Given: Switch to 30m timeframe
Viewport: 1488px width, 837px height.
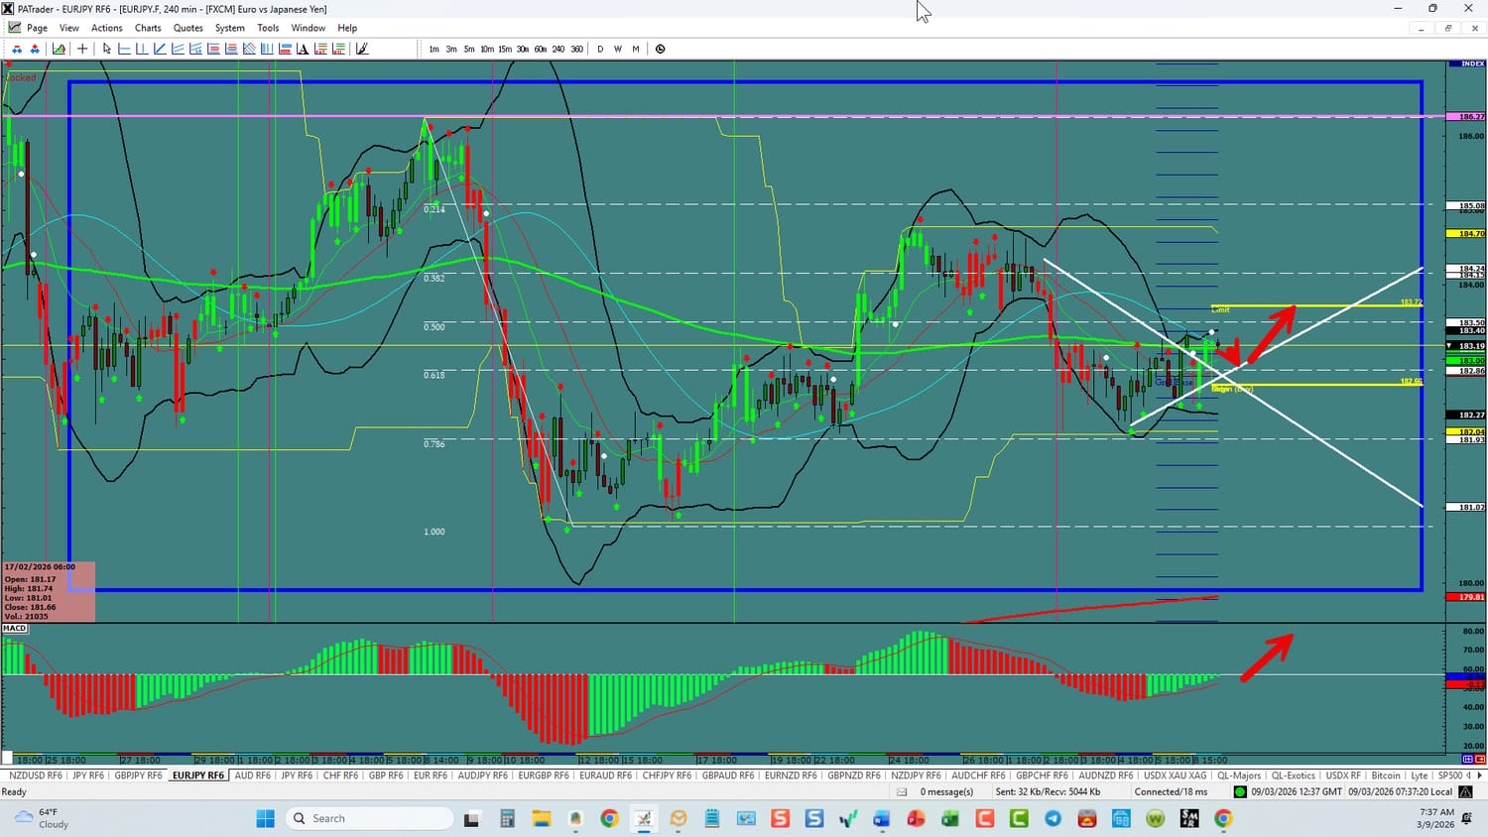Looking at the screenshot, I should (x=523, y=49).
